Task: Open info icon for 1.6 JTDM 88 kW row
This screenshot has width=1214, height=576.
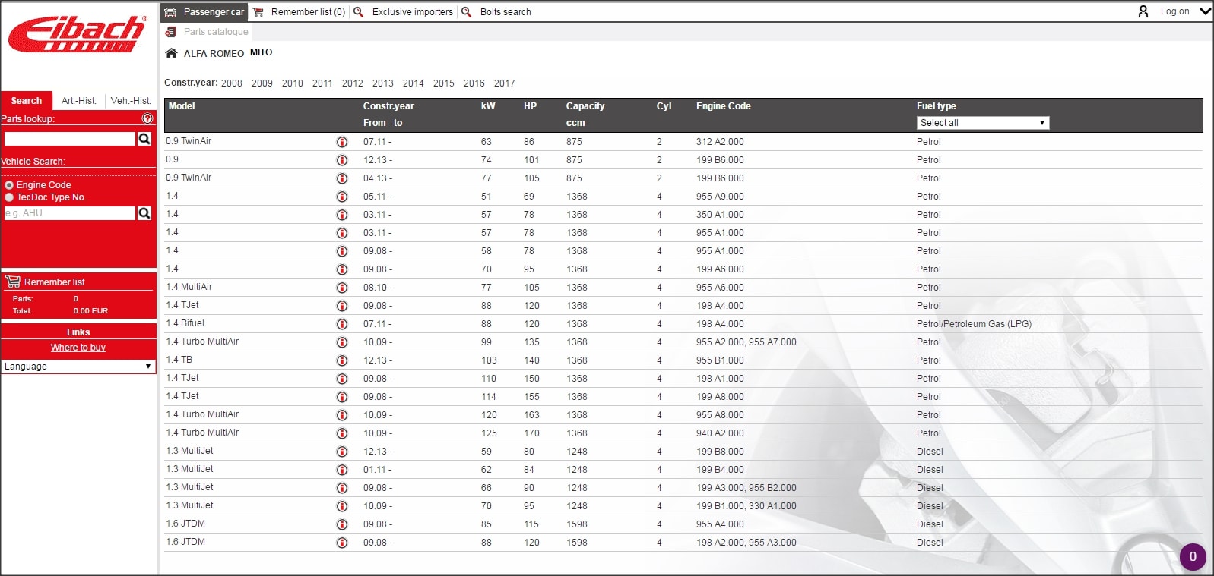Action: (342, 543)
